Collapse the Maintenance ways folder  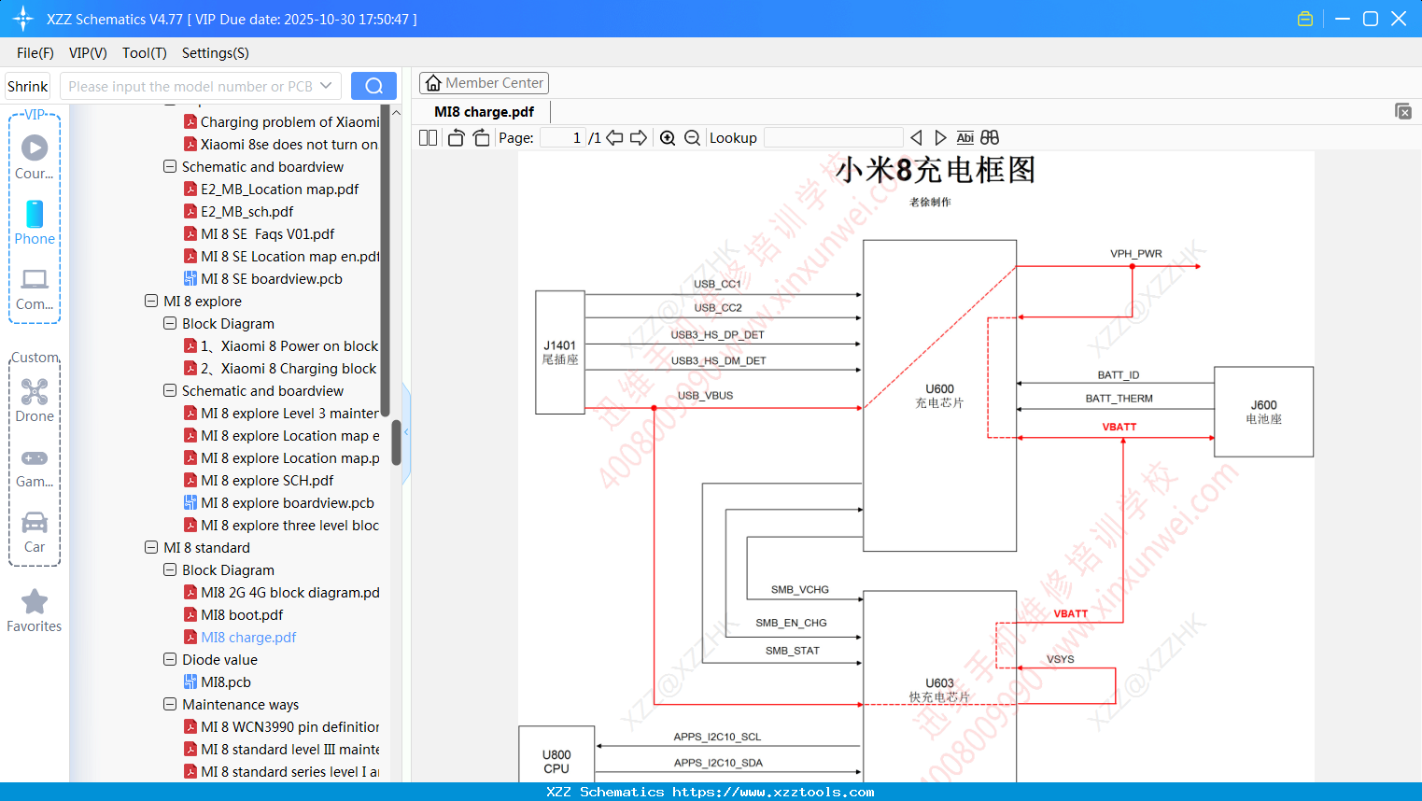tap(170, 705)
